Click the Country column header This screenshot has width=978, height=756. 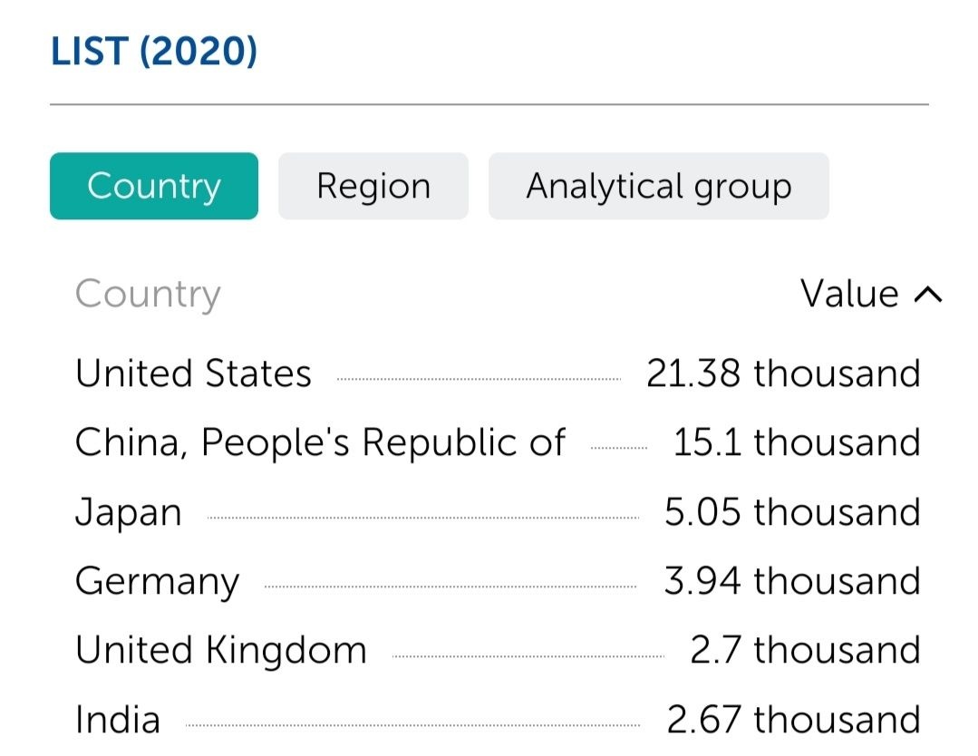pos(148,294)
